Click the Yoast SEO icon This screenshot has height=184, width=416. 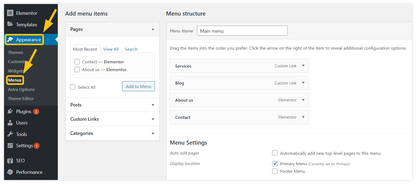coord(10,160)
